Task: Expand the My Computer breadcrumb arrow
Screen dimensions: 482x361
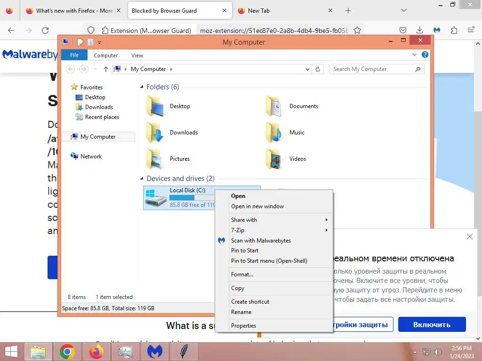Action: point(171,70)
